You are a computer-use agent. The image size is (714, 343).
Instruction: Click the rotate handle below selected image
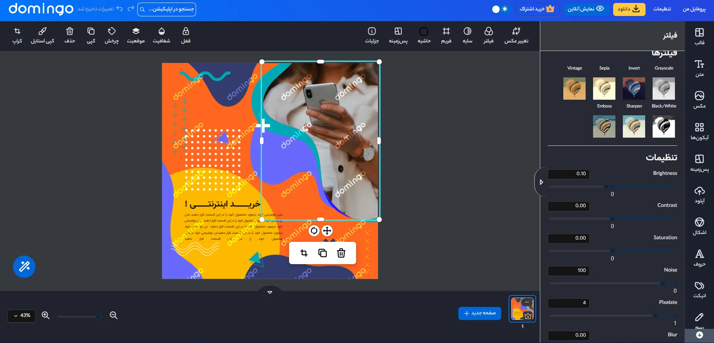[314, 231]
